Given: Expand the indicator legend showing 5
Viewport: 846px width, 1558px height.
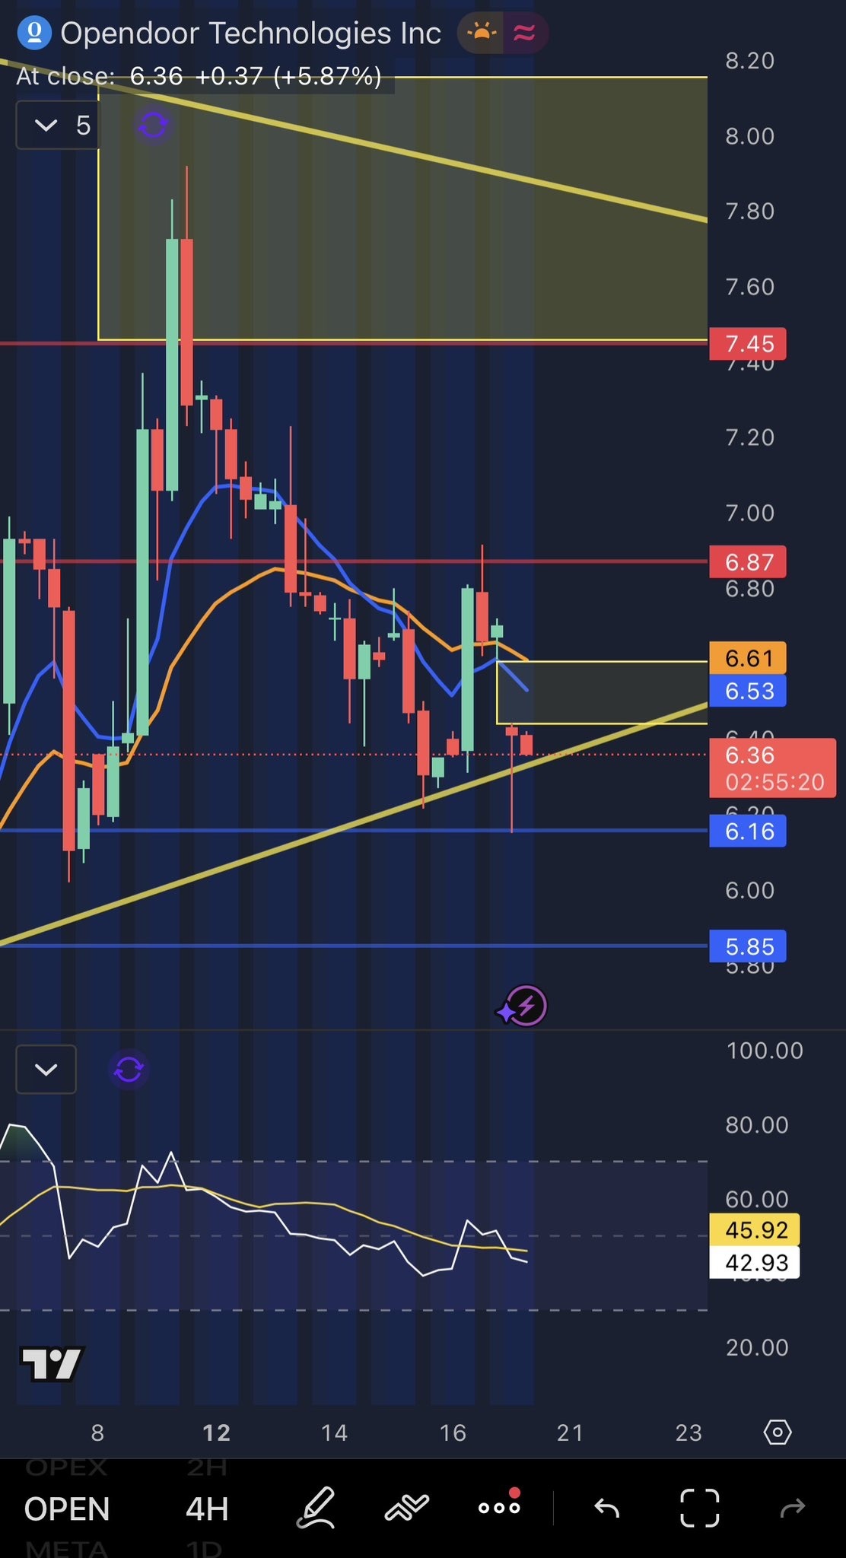Looking at the screenshot, I should pyautogui.click(x=58, y=126).
